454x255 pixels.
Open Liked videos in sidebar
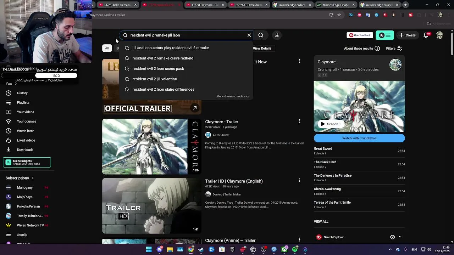coord(26,140)
